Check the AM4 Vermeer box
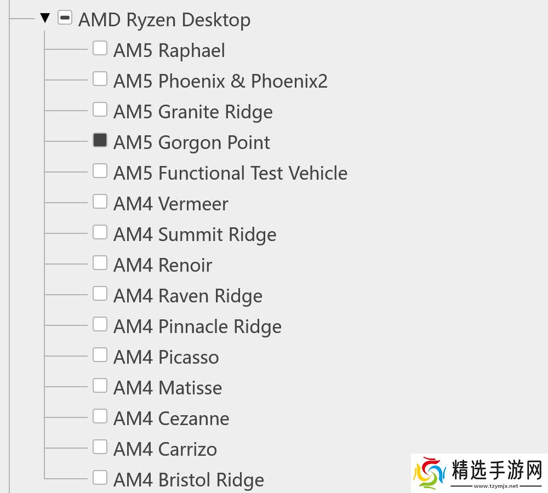 click(100, 202)
